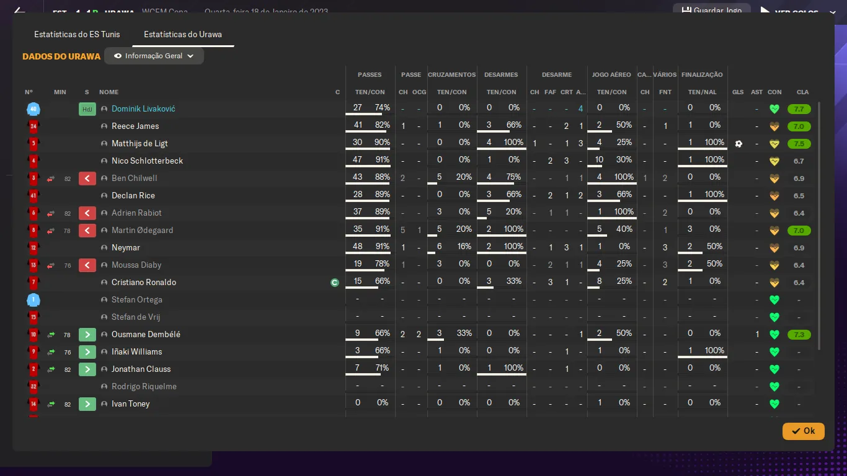Click the captain C badge on Cristiano Ronaldo
Image resolution: width=847 pixels, height=476 pixels.
click(x=335, y=283)
